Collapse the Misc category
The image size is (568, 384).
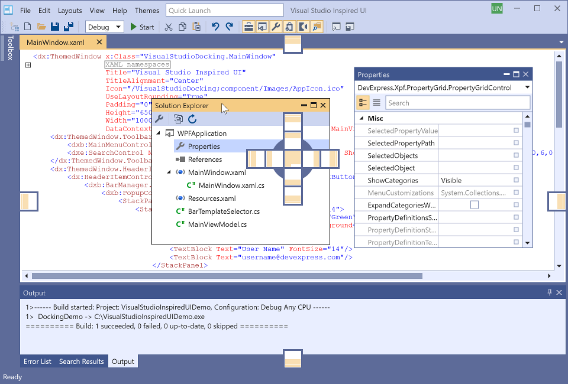point(361,118)
